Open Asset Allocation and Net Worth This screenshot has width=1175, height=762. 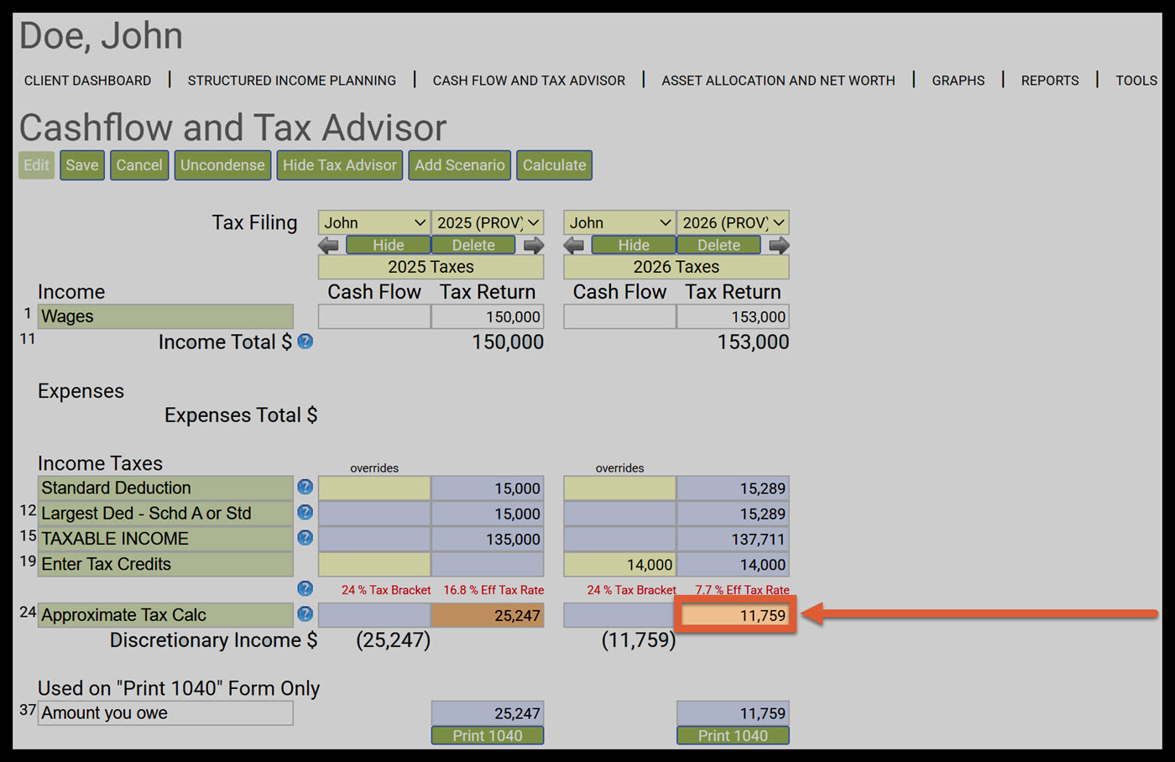tap(778, 81)
